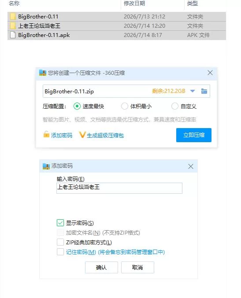The width and height of the screenshot is (241, 298).
Task: Select the 速度最快 compression option
Action: (x=77, y=106)
